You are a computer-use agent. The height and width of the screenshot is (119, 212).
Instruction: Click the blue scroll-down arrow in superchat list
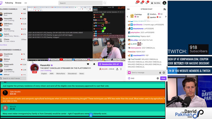[91, 115]
